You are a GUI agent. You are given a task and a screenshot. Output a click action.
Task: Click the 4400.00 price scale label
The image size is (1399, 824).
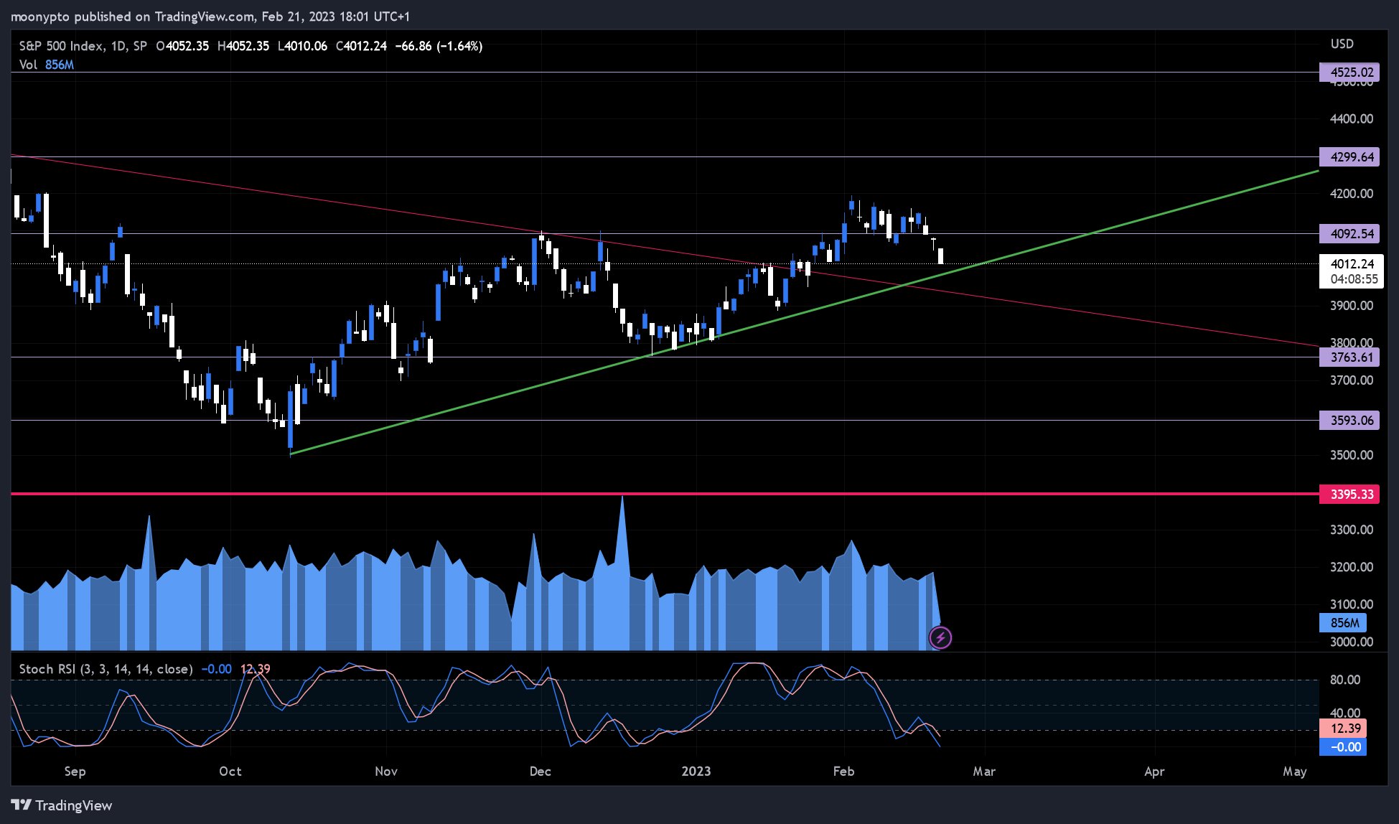1352,118
